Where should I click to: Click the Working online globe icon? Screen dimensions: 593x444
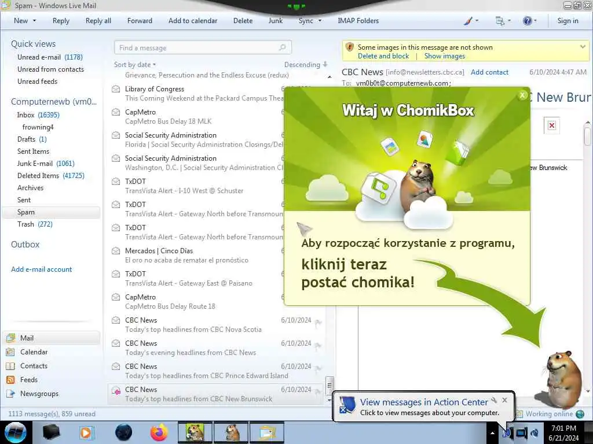(580, 414)
